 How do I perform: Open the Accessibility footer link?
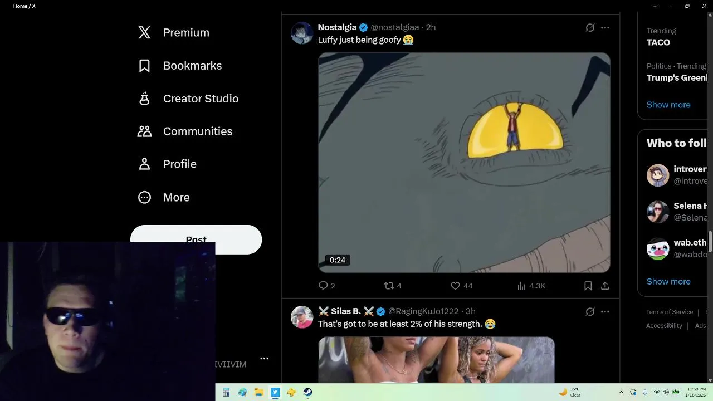click(x=664, y=326)
